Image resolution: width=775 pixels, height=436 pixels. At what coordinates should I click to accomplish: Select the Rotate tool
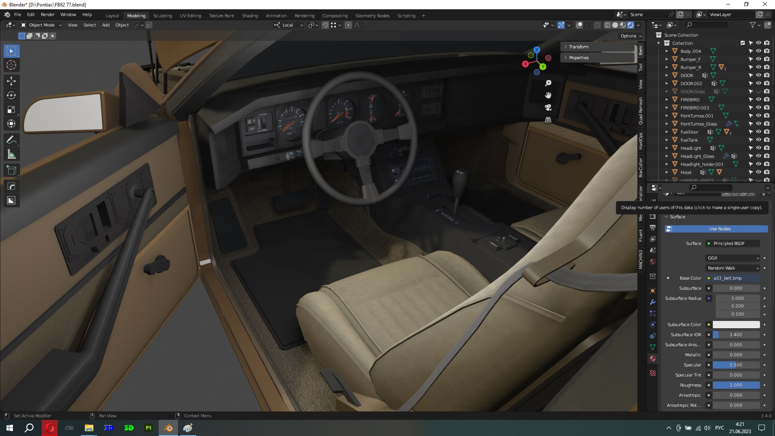11,95
